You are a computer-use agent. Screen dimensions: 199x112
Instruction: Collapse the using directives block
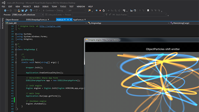point(16,34)
